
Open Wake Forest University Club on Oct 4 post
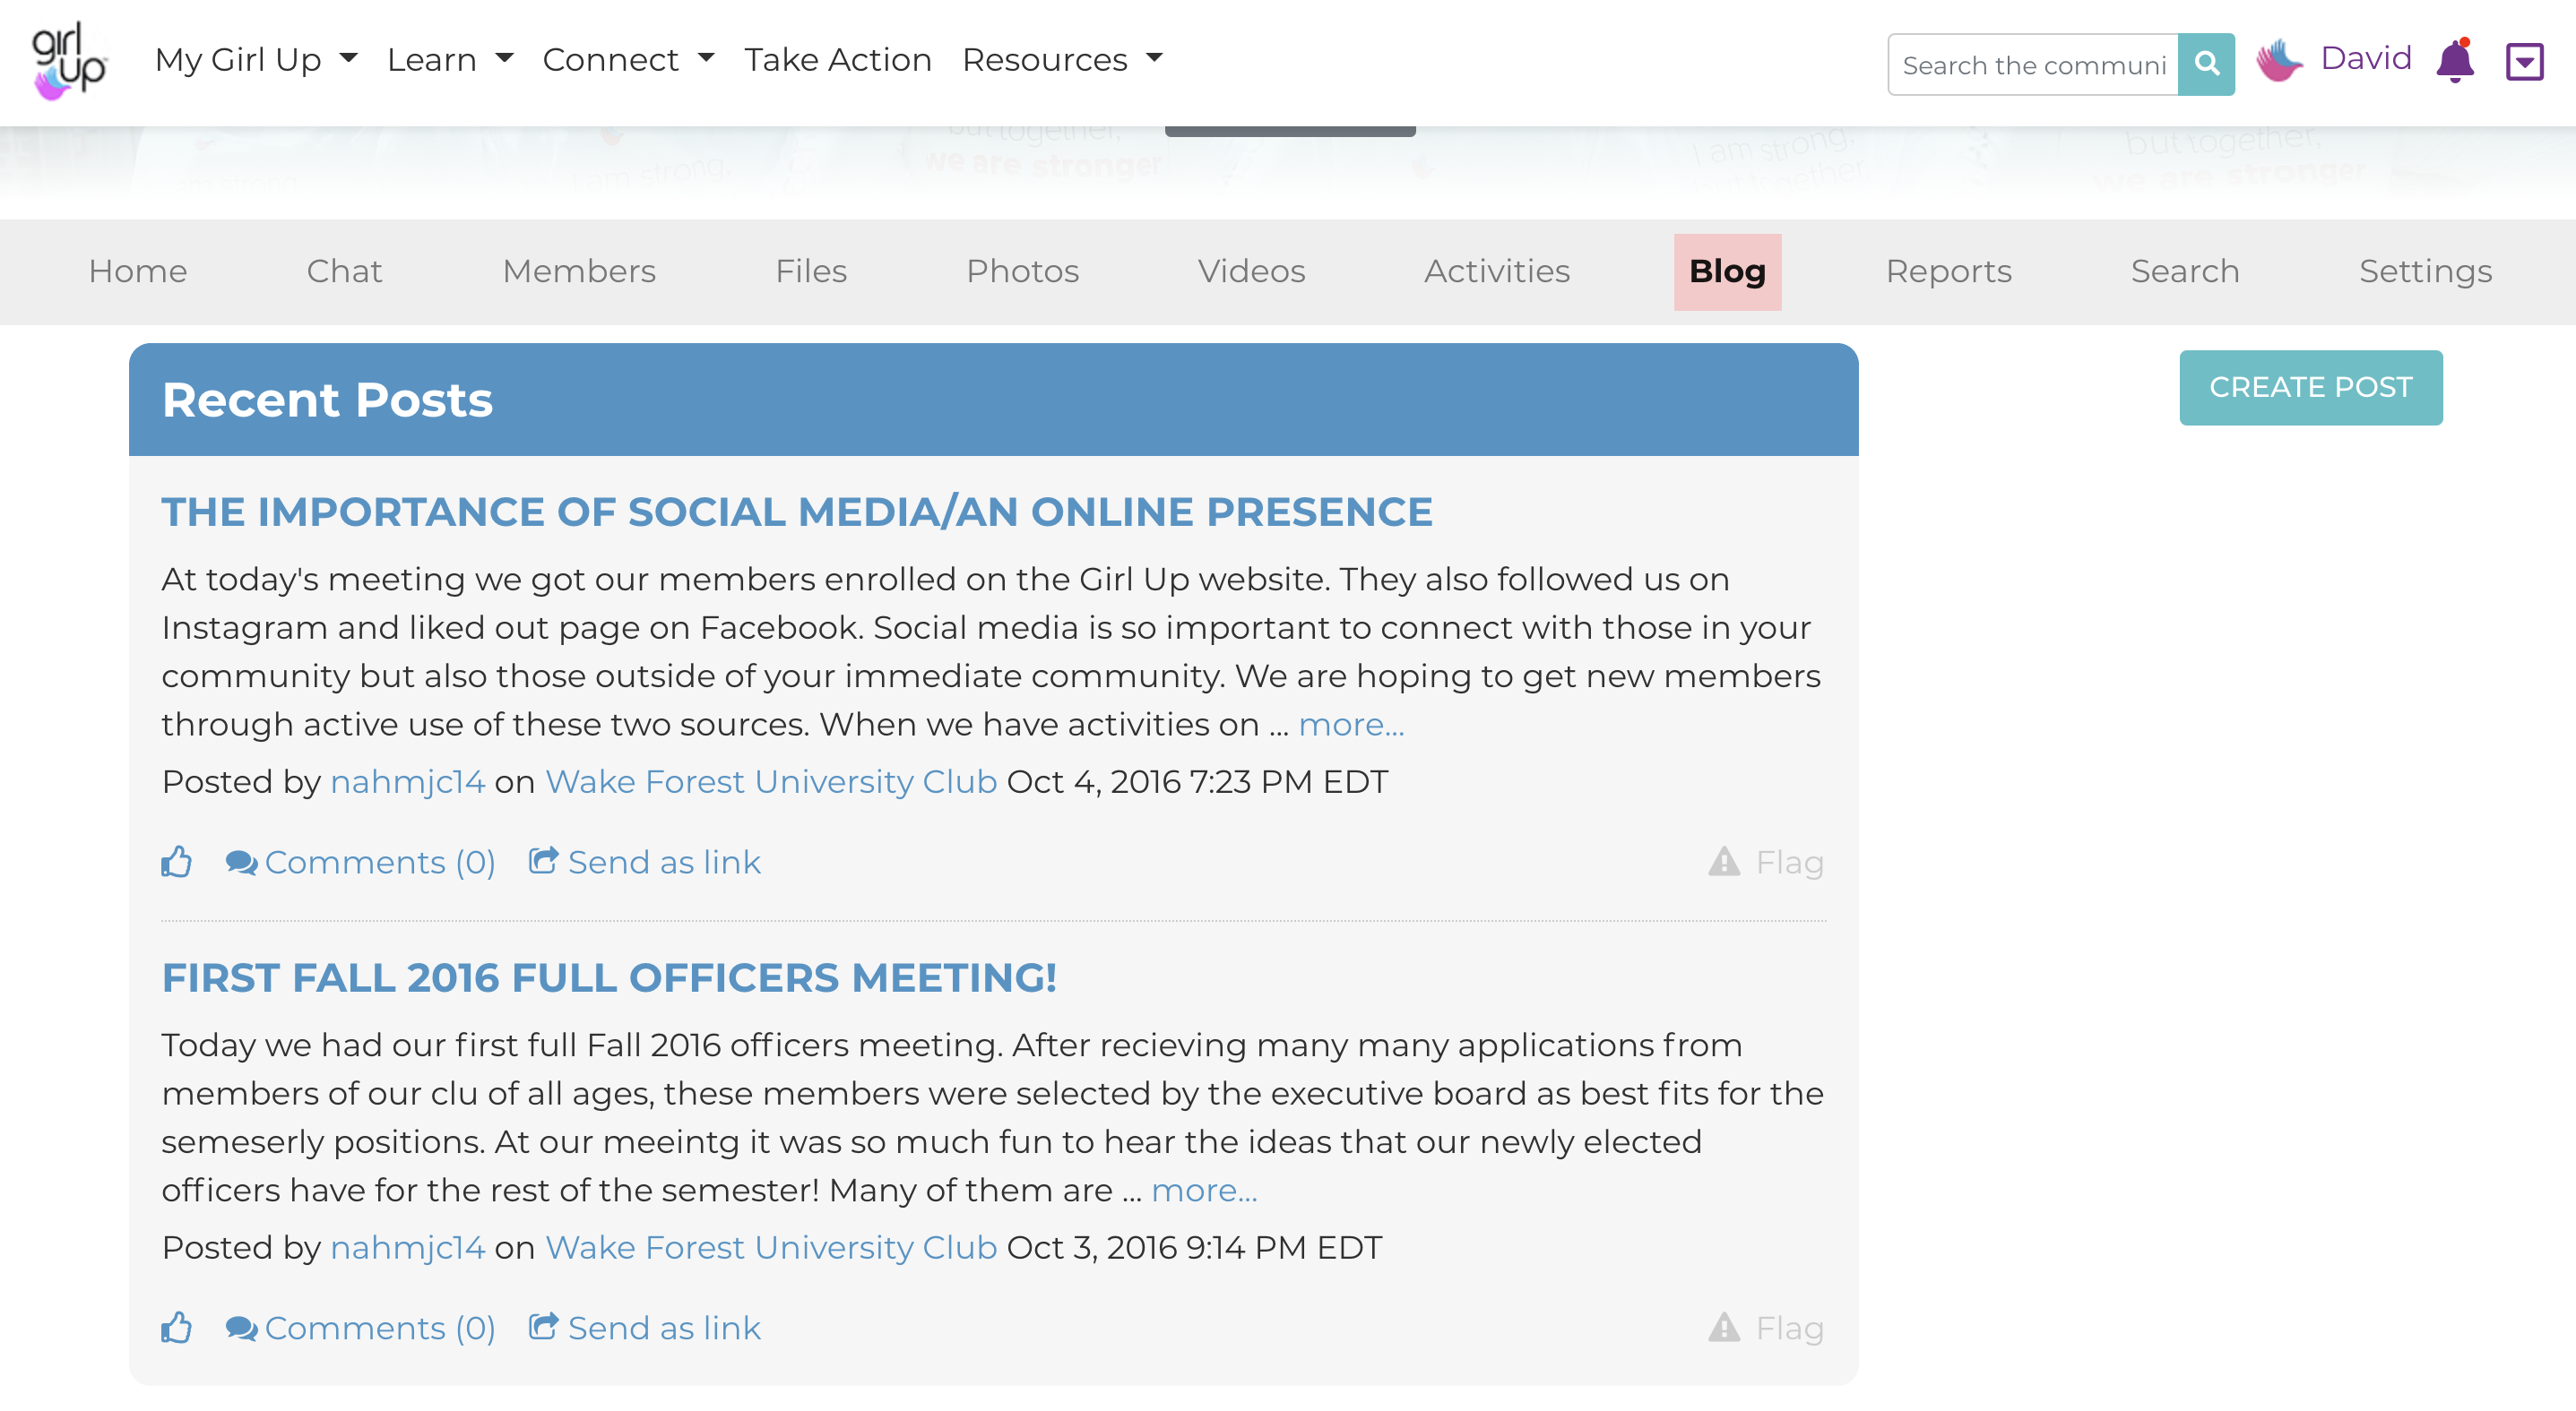pyautogui.click(x=771, y=781)
